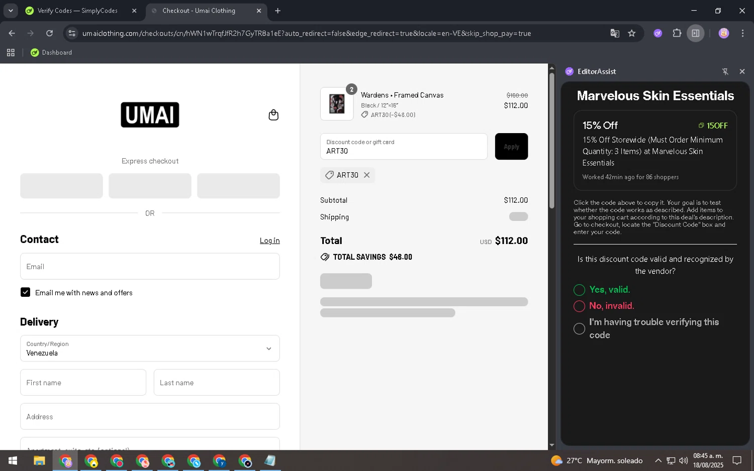The height and width of the screenshot is (471, 754).
Task: Open the apps grid in bookmarks bar
Action: (x=11, y=52)
